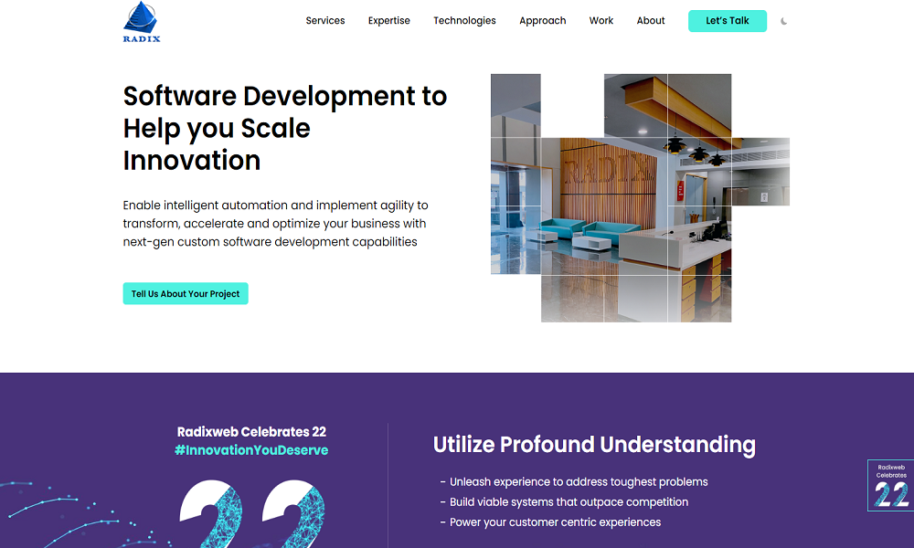Image resolution: width=914 pixels, height=548 pixels.
Task: Open the Approach menu item
Action: [x=542, y=21]
